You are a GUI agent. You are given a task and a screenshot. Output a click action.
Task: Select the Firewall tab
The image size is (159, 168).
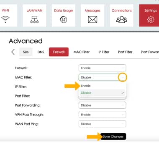tap(59, 52)
